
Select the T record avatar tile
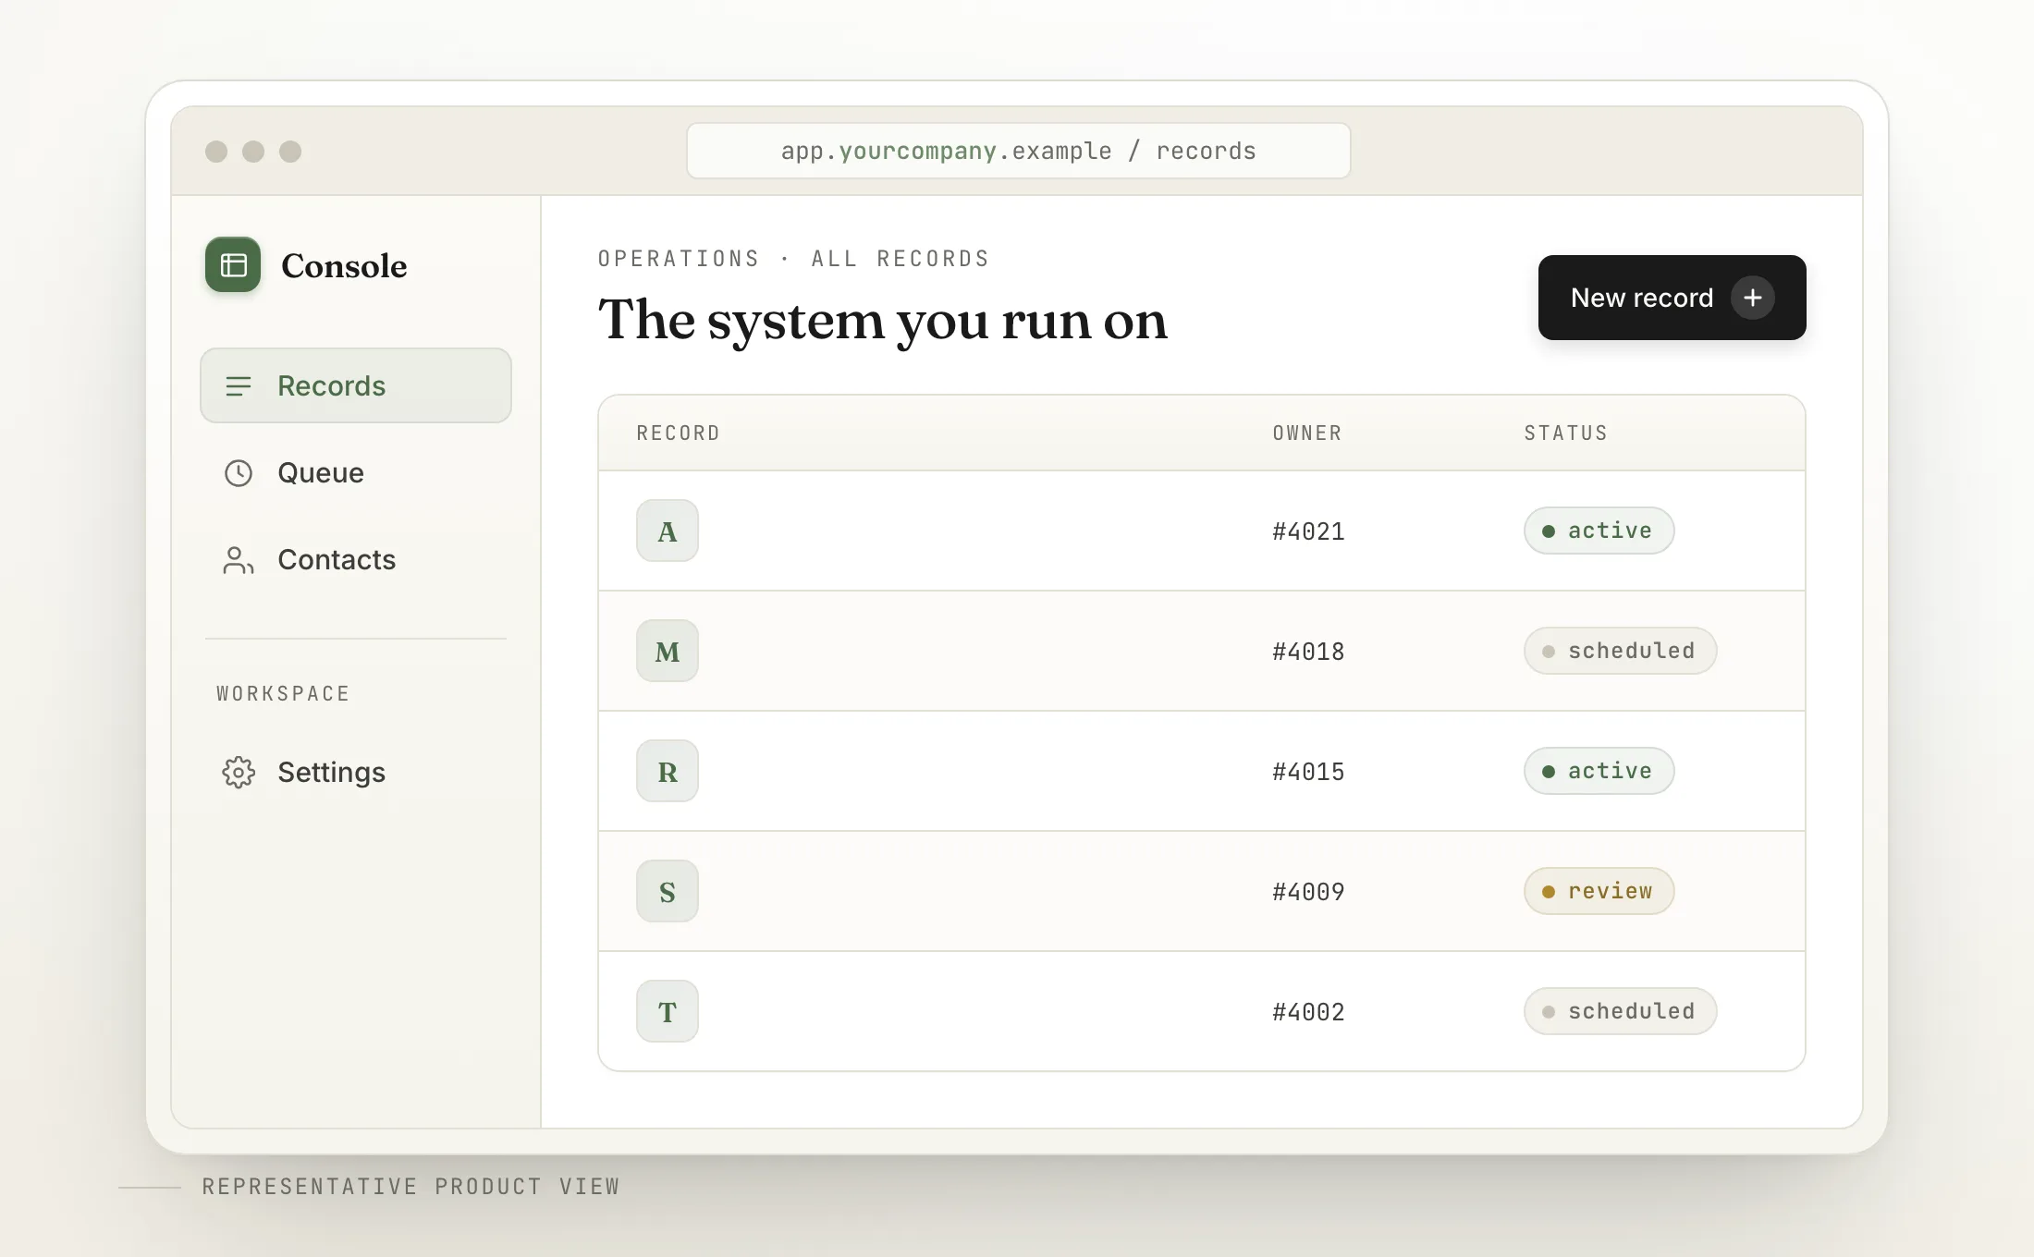pyautogui.click(x=668, y=1011)
